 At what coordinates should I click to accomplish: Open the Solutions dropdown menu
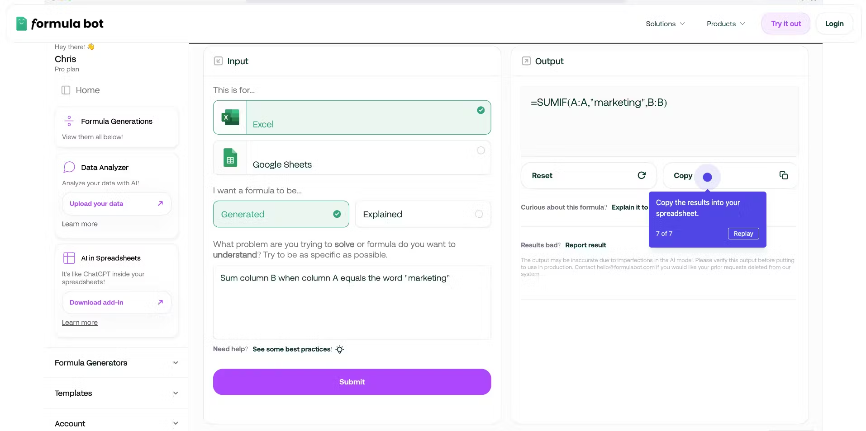tap(665, 24)
